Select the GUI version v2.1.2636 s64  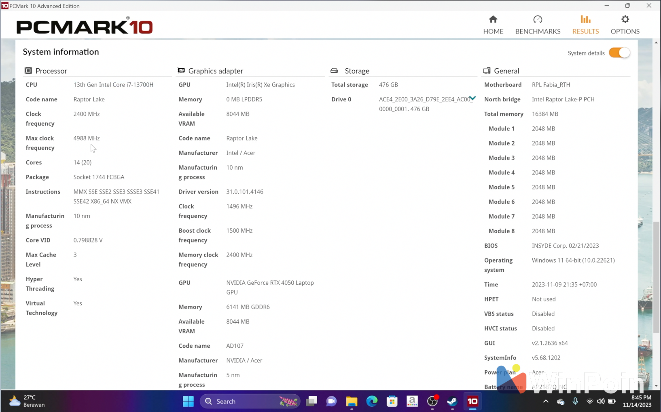coord(550,343)
